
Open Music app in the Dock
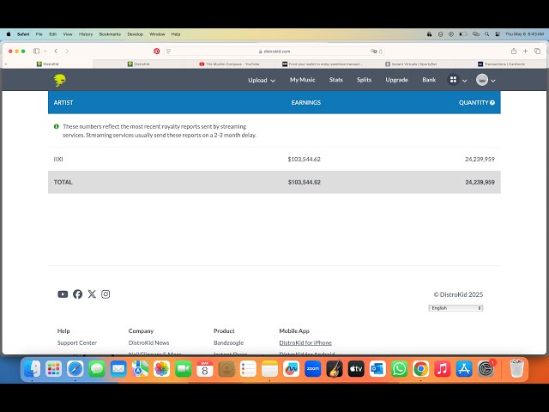tap(443, 369)
